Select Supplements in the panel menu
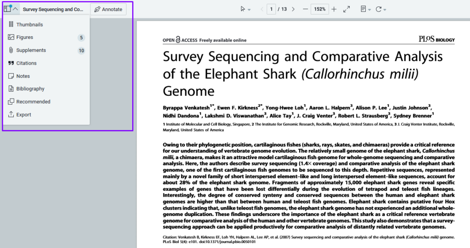 coord(31,50)
